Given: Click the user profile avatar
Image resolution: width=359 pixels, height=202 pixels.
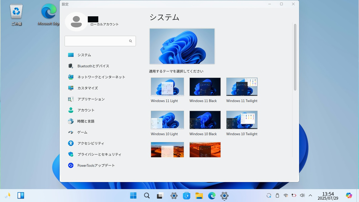Looking at the screenshot, I should [76, 22].
